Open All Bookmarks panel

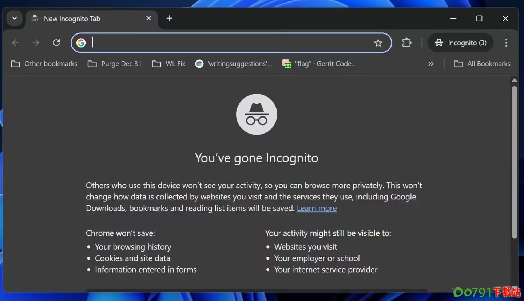(482, 63)
